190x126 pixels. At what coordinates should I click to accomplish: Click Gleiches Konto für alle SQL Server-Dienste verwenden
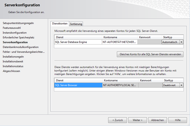click(x=150, y=54)
